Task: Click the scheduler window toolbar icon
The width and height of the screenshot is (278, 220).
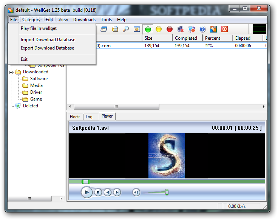Action: 136,29
